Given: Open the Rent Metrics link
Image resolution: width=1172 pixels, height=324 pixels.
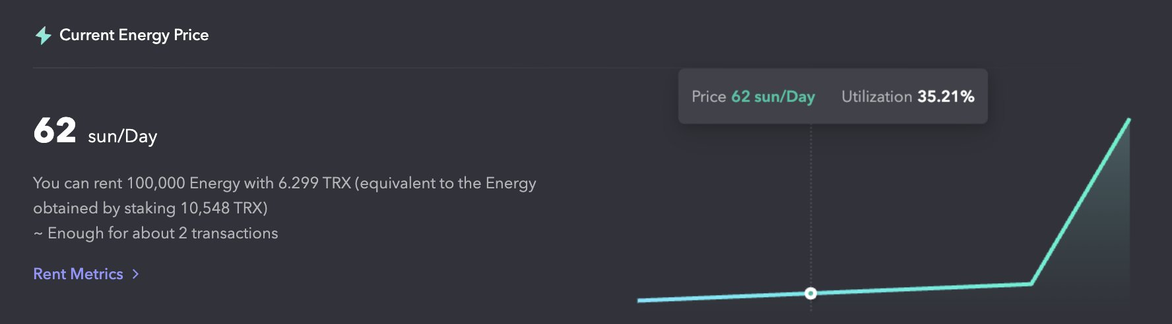Looking at the screenshot, I should pos(78,274).
